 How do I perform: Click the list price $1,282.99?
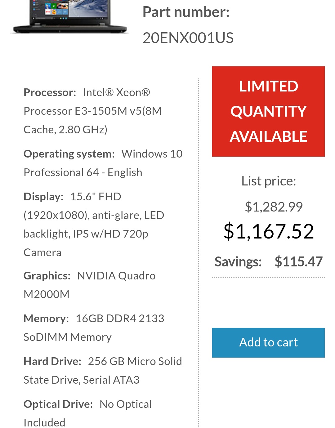coord(274,207)
